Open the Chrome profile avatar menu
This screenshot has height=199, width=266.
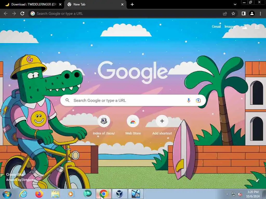[x=252, y=13]
